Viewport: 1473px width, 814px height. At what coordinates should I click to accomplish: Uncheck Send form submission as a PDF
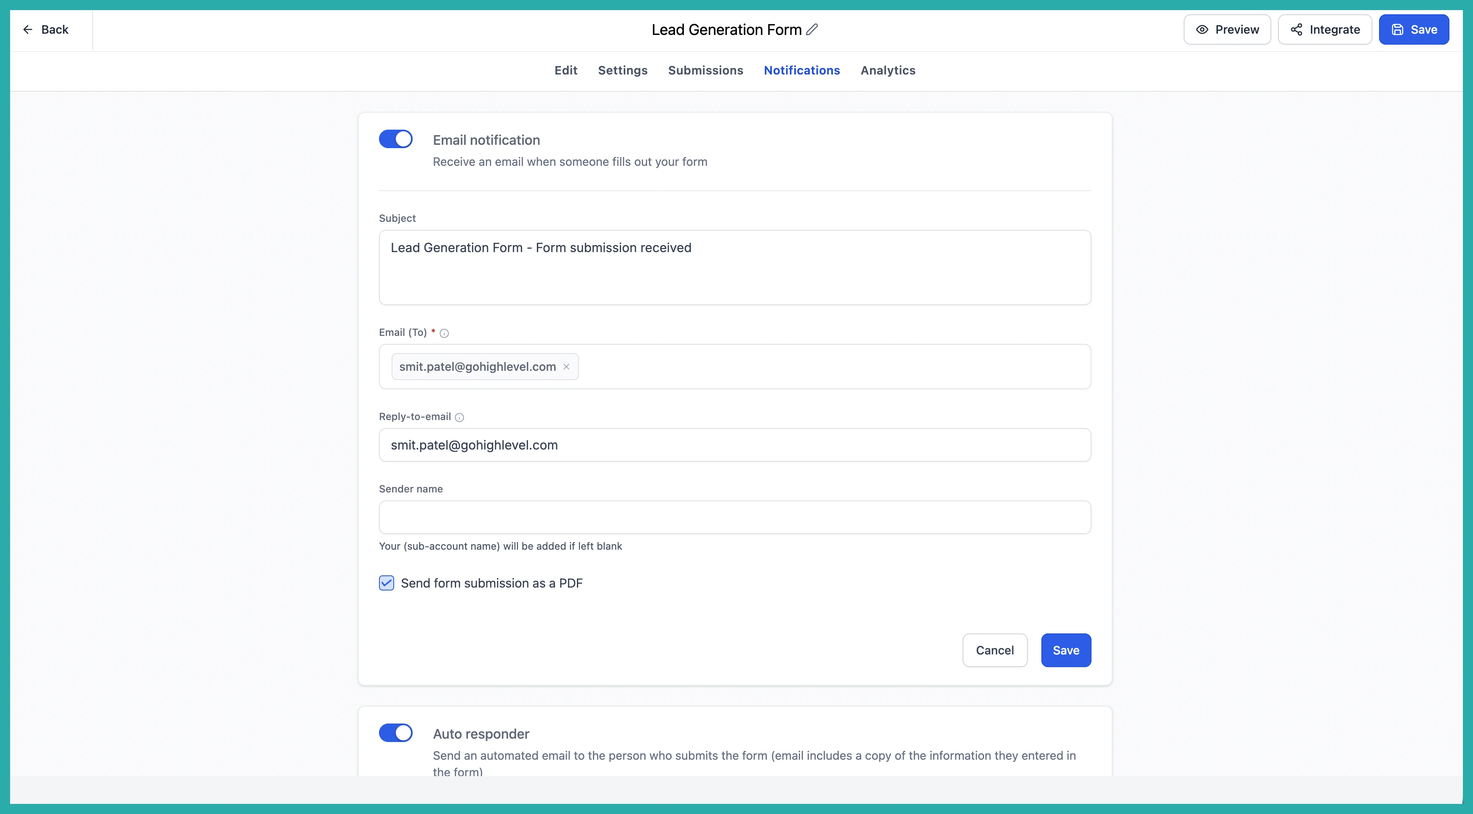tap(387, 583)
